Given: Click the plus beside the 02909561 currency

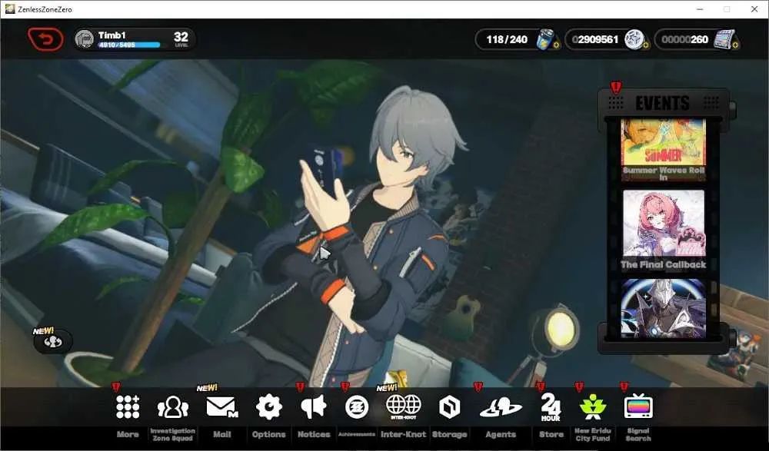Looking at the screenshot, I should (x=645, y=45).
